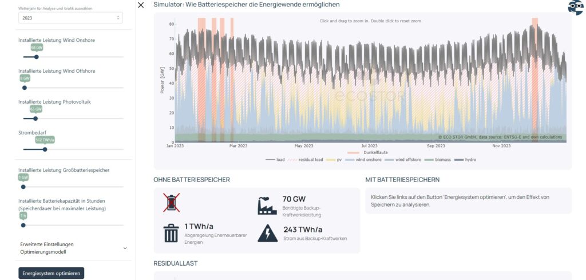Click the lightning warning triangle icon
Viewport: 586px width, 280px height.
point(267,233)
